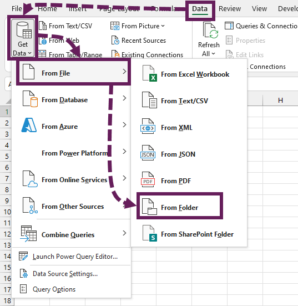Click the SharePoint Folder icon
Viewport: 298px width, 306px height.
coord(150,233)
